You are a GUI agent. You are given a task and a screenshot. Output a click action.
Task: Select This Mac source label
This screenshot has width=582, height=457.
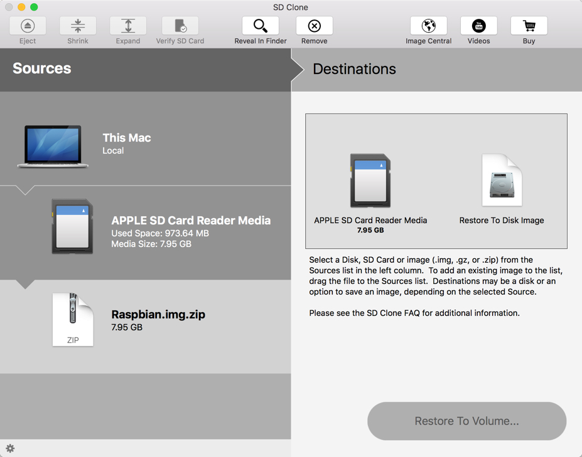tap(127, 138)
